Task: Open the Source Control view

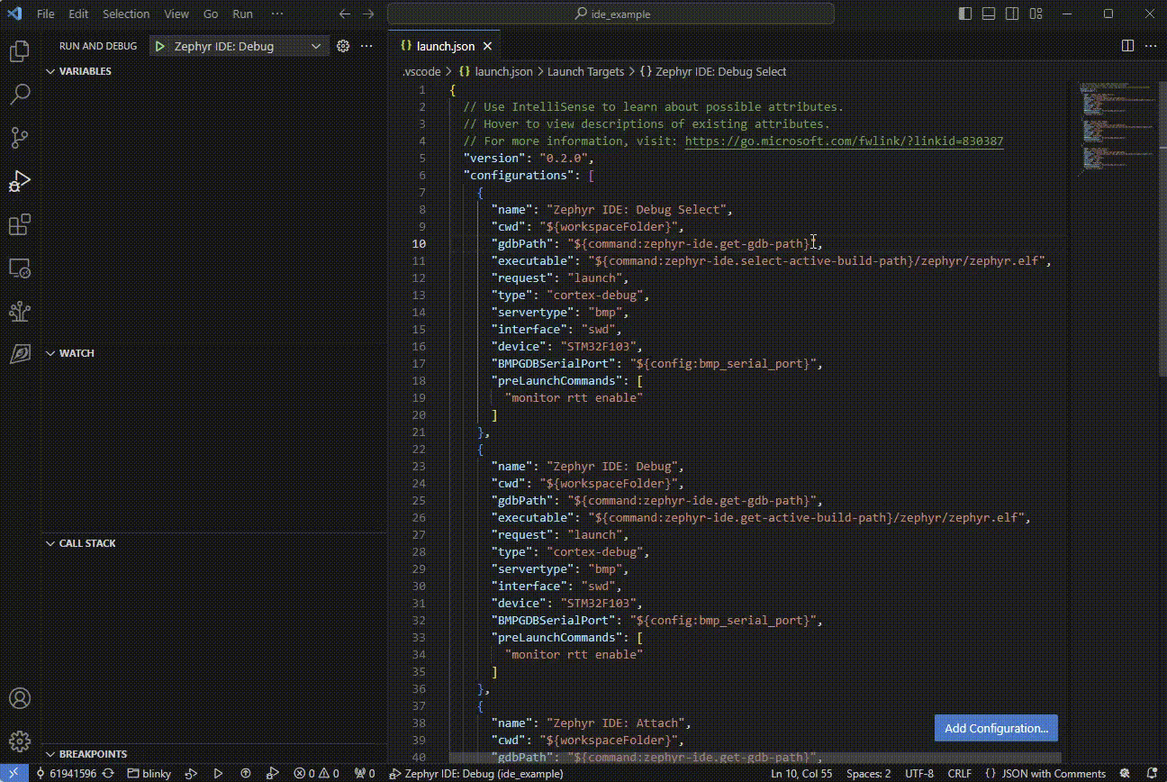Action: point(19,137)
